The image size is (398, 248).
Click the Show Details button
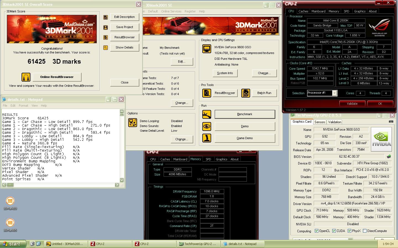click(124, 48)
